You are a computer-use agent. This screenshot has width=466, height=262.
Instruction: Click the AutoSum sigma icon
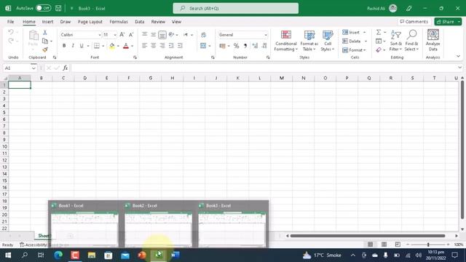[x=379, y=32]
